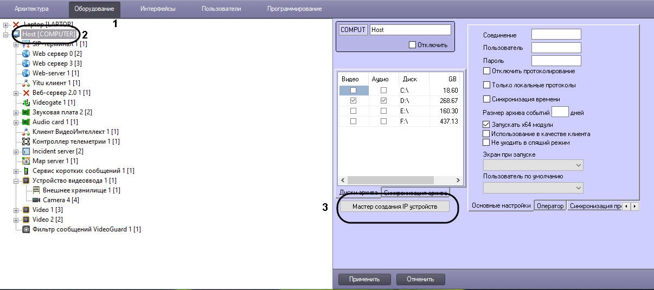Screen dimensions: 654x290
Task: Enable the Отключить checkbox near Host
Action: (x=412, y=45)
